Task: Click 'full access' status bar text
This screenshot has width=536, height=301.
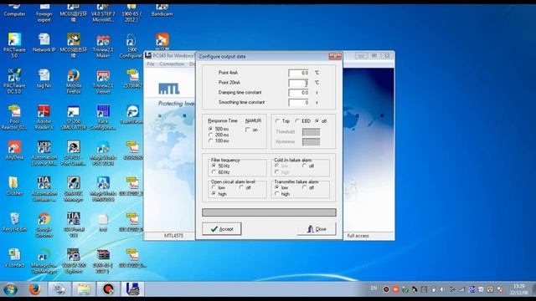Action: click(x=358, y=236)
